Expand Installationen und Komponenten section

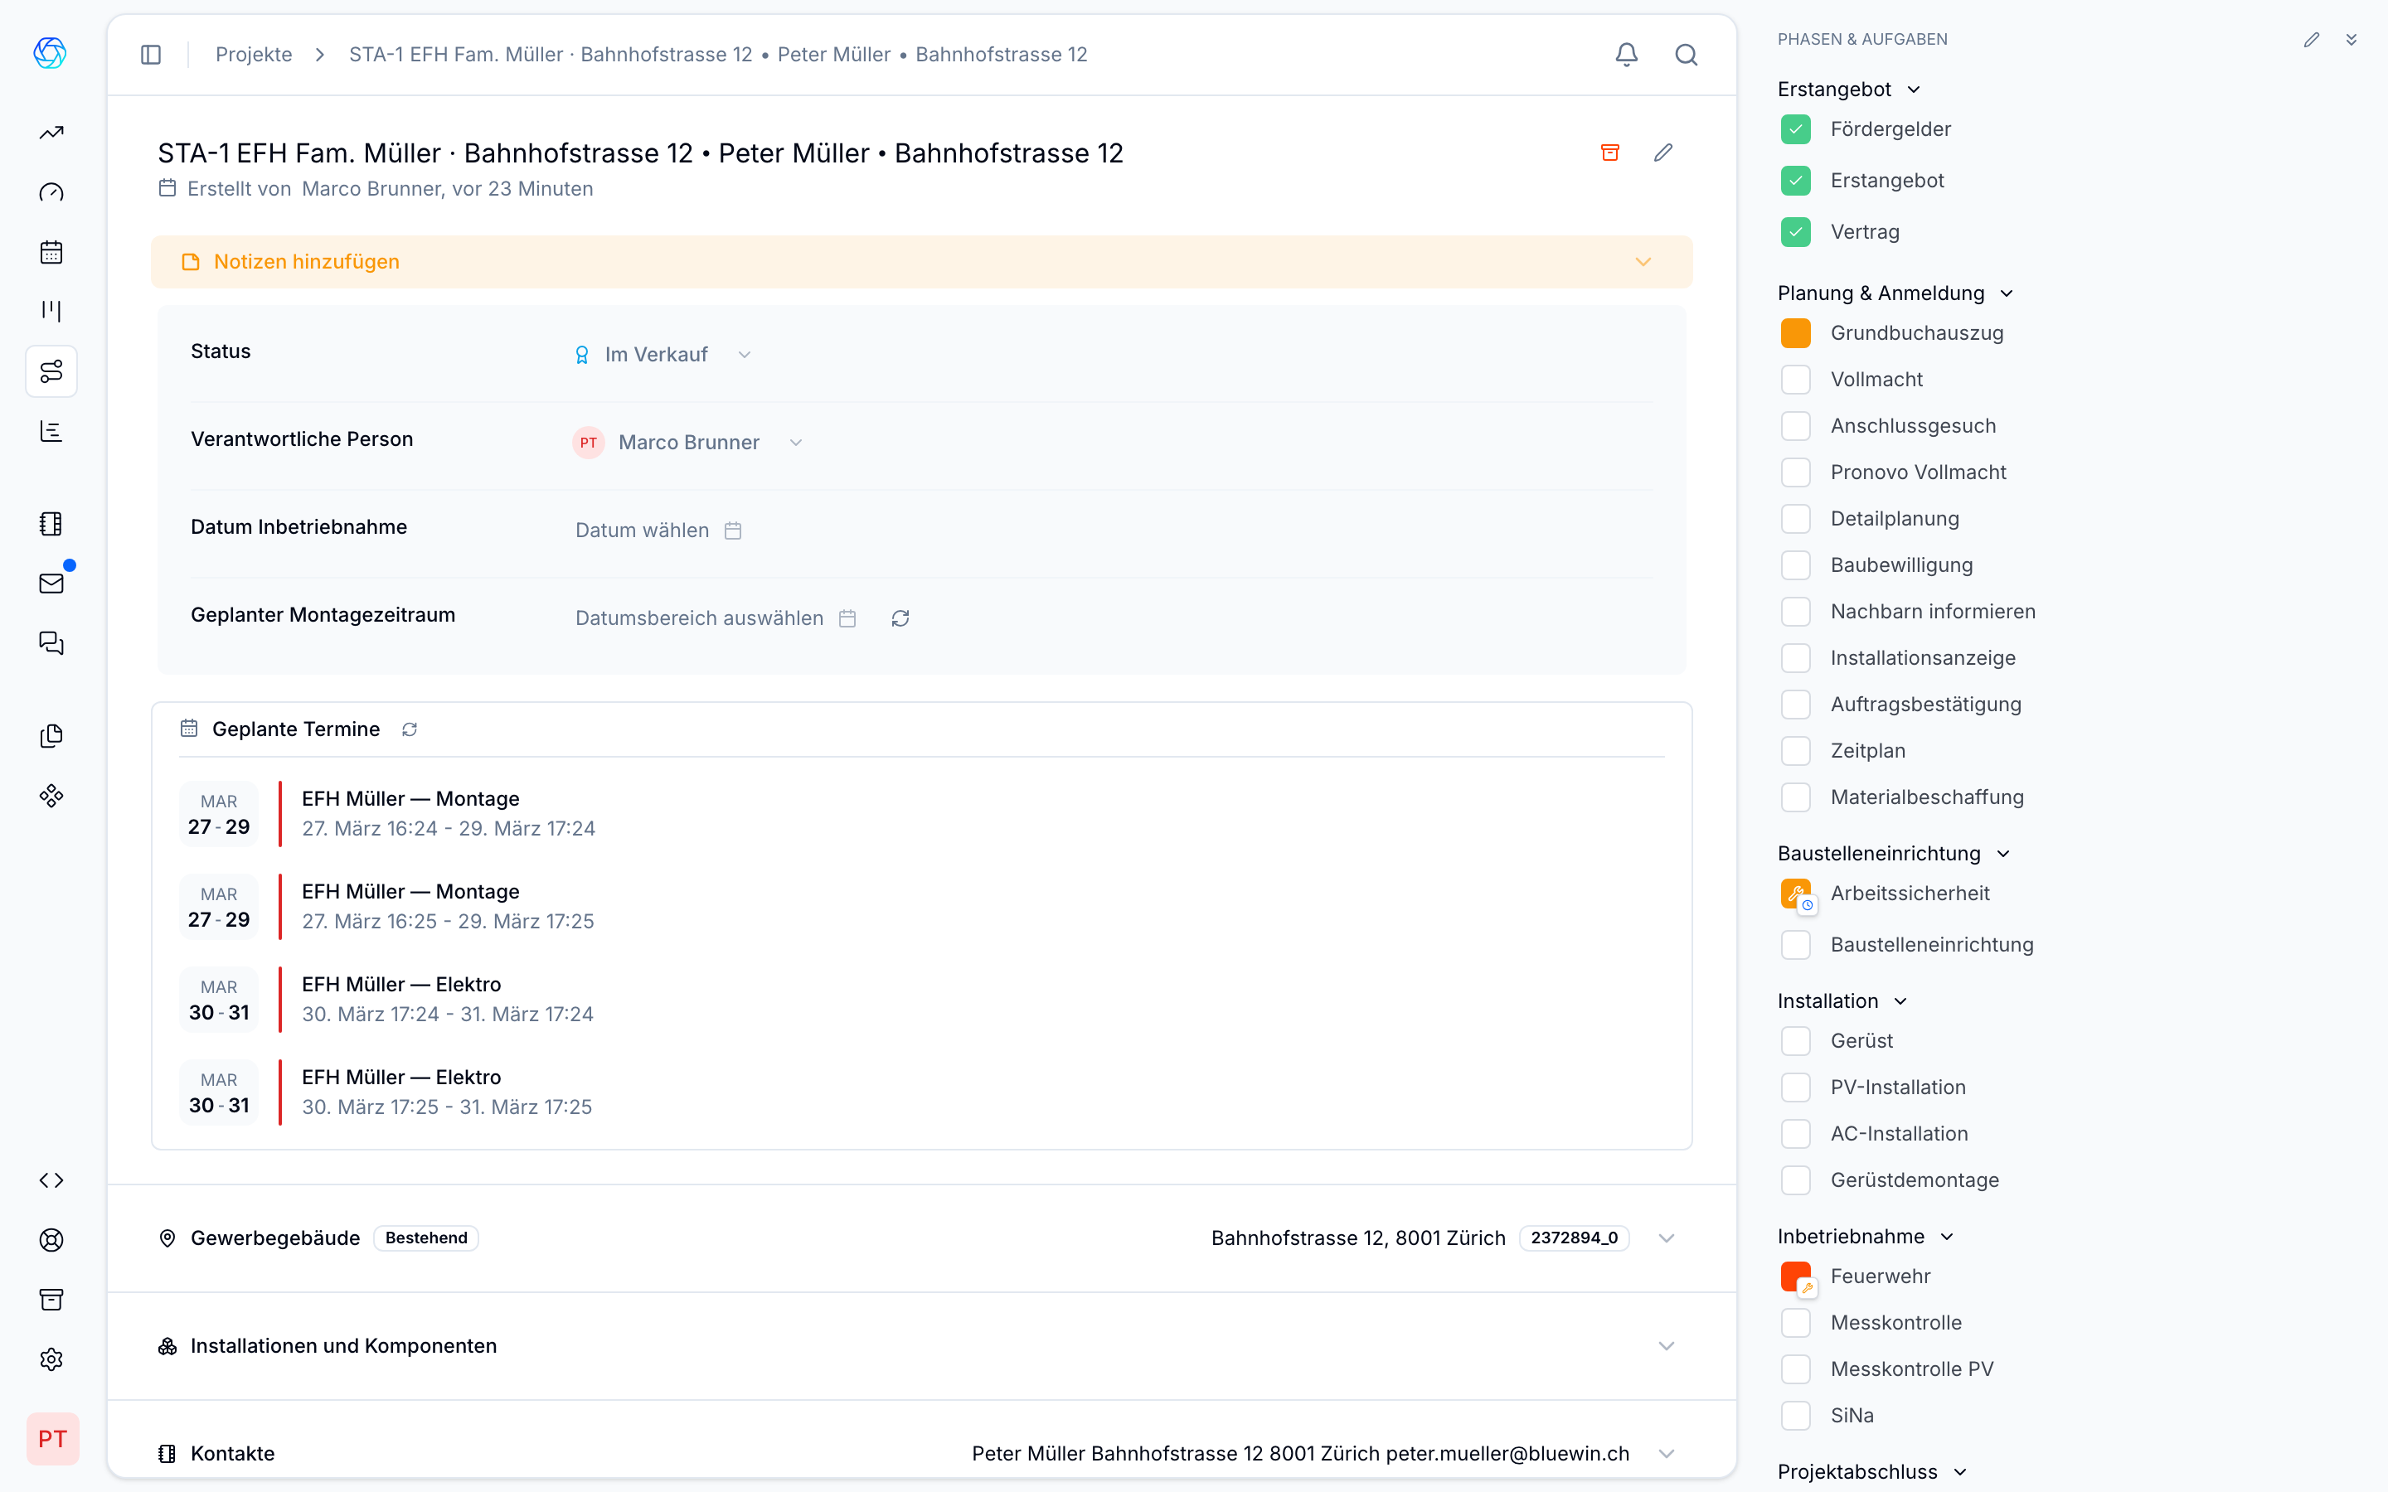point(1666,1346)
